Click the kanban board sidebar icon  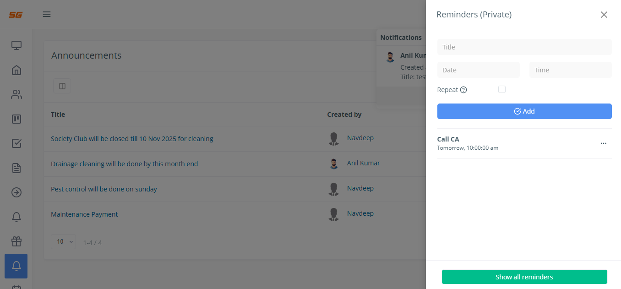click(x=16, y=119)
